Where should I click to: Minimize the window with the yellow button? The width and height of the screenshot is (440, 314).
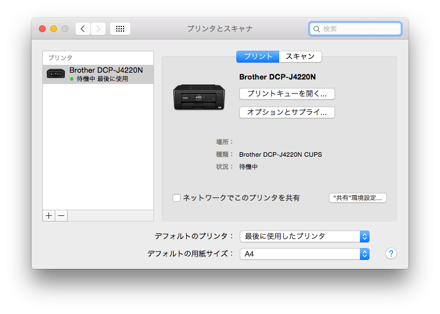(54, 29)
